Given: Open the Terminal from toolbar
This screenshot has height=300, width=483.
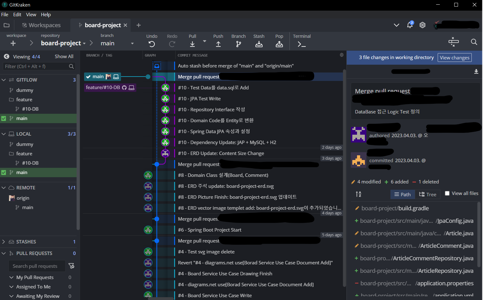Looking at the screenshot, I should [302, 44].
